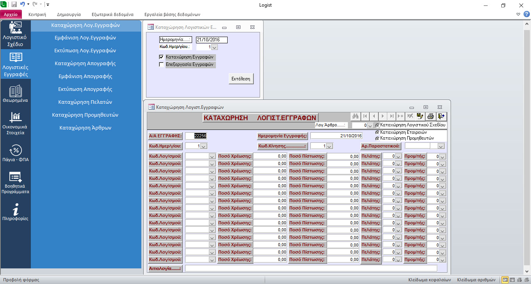Click the exit door icon in form toolbar
The image size is (531, 284).
pos(441,116)
